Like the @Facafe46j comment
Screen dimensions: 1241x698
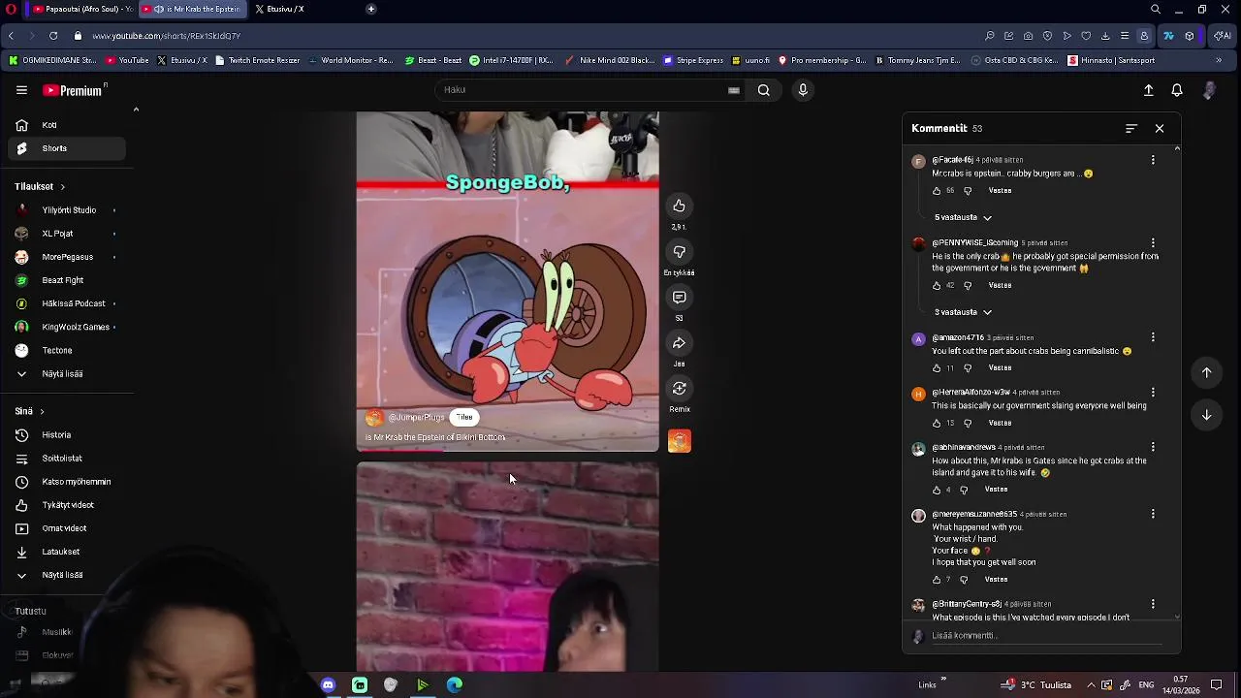[937, 191]
